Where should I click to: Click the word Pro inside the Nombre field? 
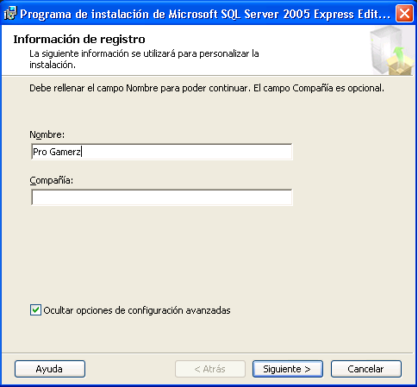tap(40, 152)
